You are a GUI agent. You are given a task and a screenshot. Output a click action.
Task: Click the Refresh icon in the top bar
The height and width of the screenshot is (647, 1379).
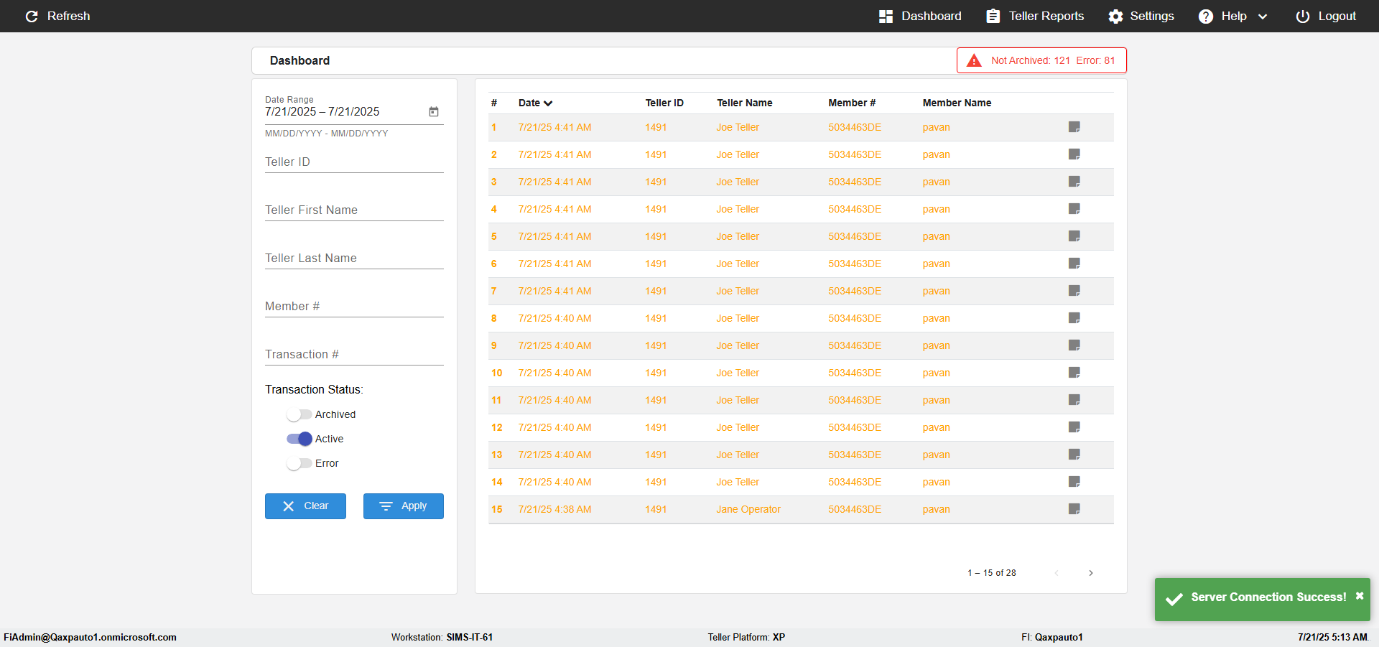[x=32, y=16]
